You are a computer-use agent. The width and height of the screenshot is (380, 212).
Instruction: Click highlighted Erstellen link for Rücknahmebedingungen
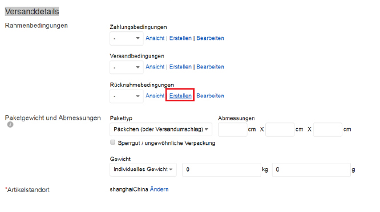click(180, 96)
